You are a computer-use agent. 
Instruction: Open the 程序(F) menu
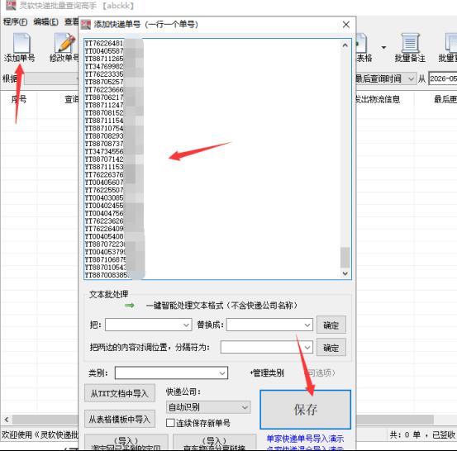[x=16, y=21]
